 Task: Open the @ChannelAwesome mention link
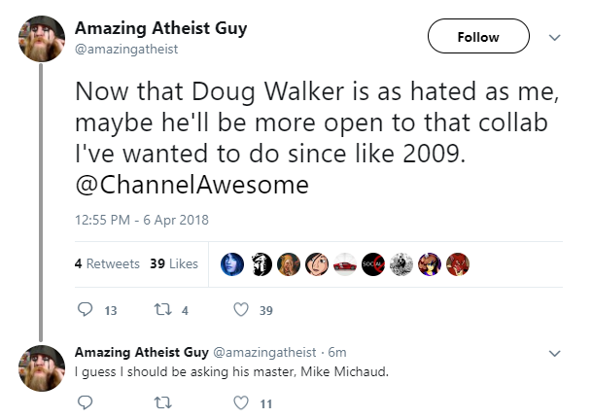tap(192, 185)
